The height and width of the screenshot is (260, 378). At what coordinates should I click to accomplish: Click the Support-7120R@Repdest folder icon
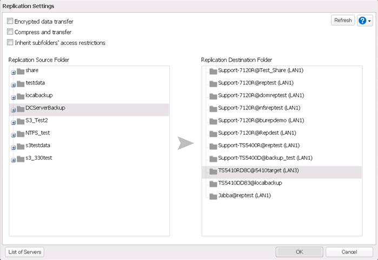pos(213,133)
